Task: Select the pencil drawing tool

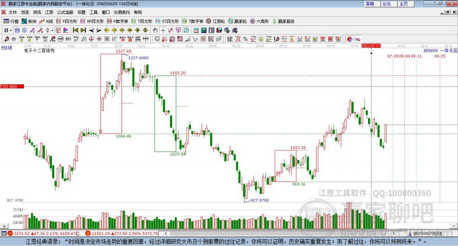Action: pos(6,39)
